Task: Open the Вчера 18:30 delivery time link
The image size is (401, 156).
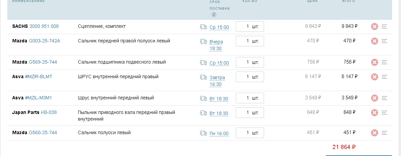Action: 216,45
